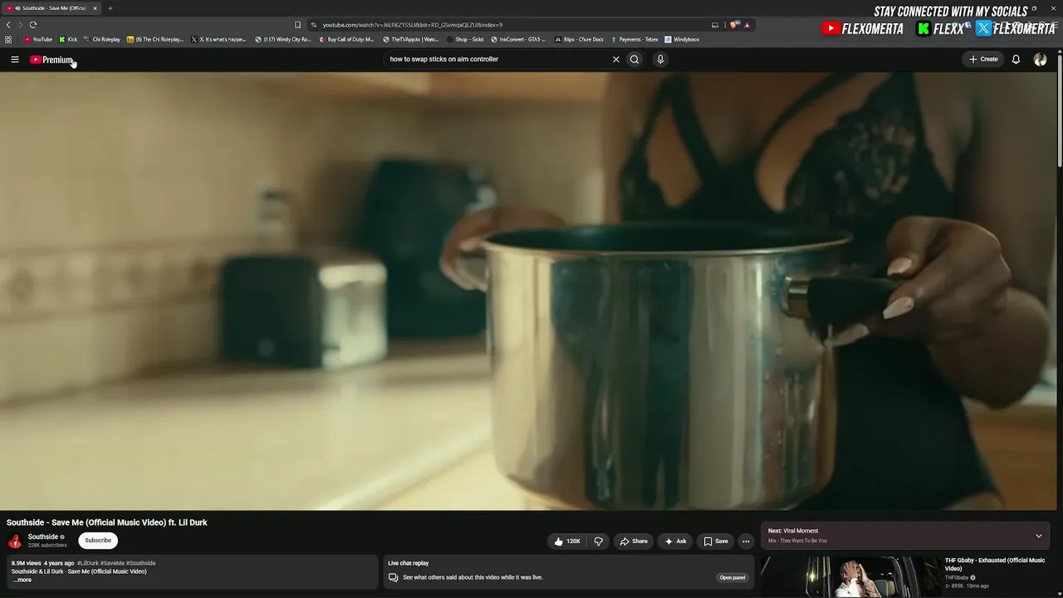Click the browser address bar URL
Screen dimensions: 1063x598
[413, 25]
